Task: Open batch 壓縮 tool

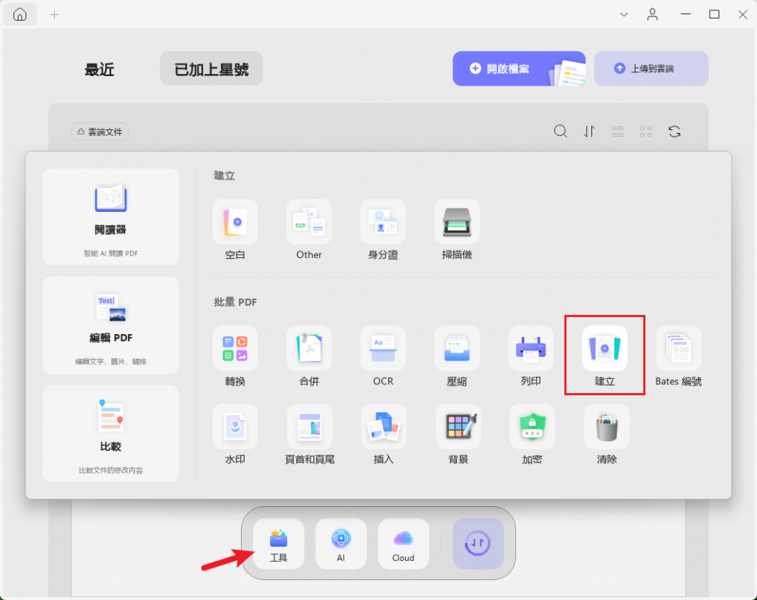Action: pos(457,357)
